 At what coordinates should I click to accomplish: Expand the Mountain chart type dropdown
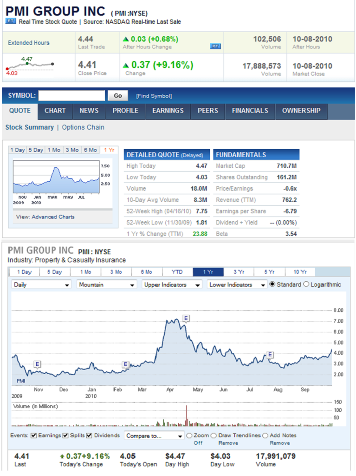coord(107,284)
